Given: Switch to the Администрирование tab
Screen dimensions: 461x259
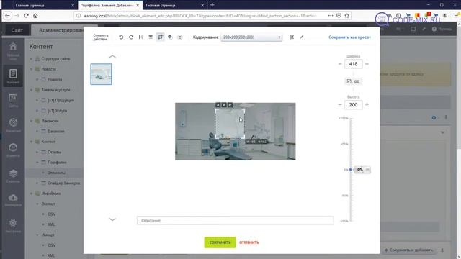Looking at the screenshot, I should point(61,30).
